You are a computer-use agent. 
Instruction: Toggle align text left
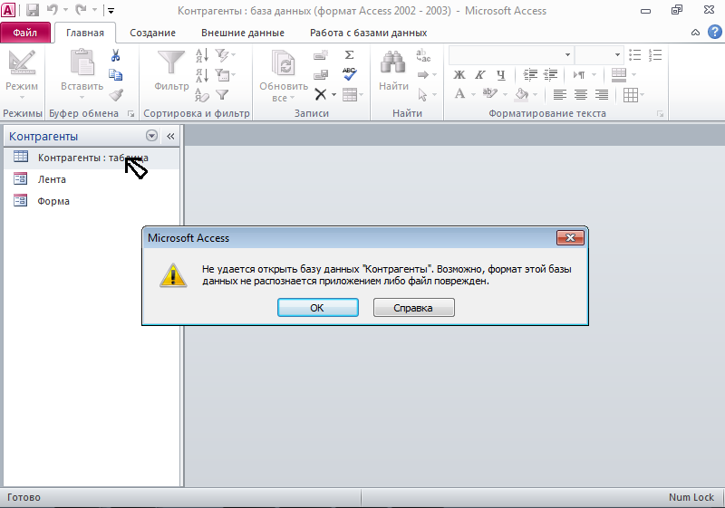pos(559,95)
